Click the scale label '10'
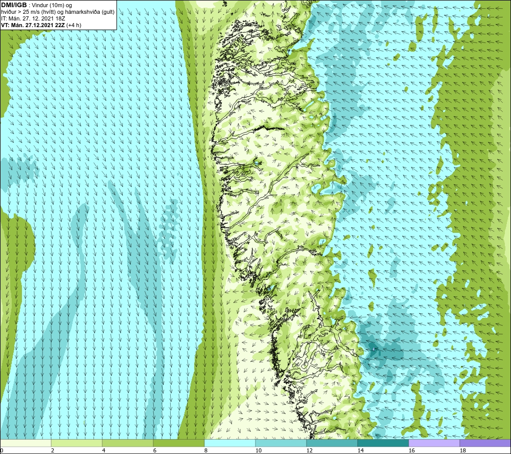 coord(258,450)
